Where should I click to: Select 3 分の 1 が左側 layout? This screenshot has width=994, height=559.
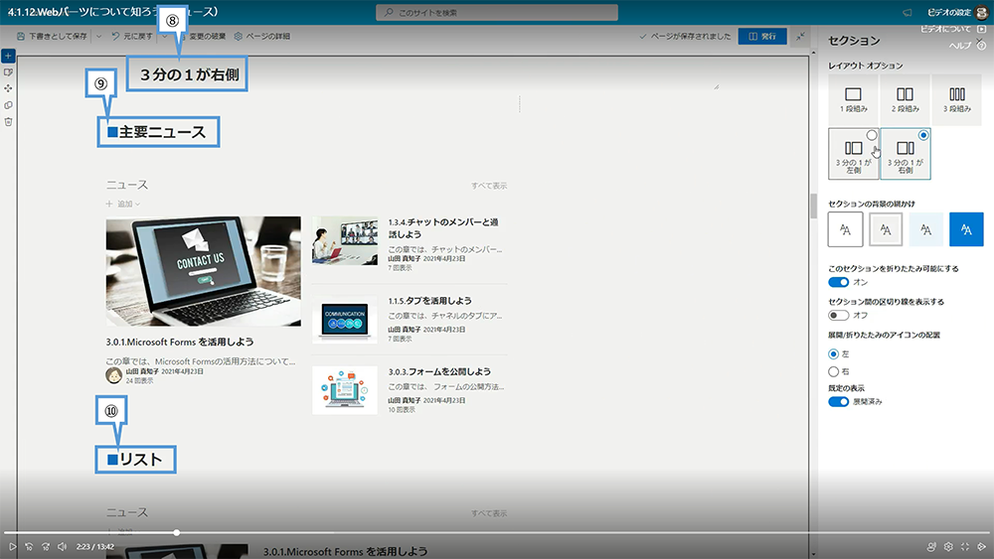(x=853, y=154)
